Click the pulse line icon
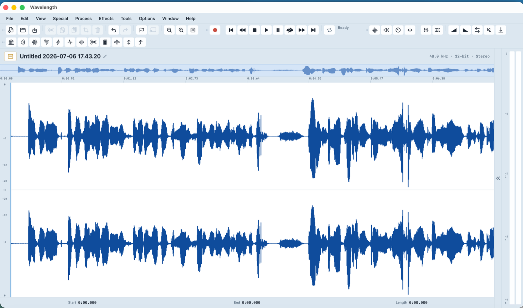 pyautogui.click(x=70, y=42)
